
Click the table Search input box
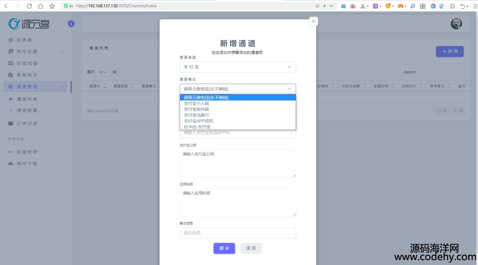[x=442, y=72]
